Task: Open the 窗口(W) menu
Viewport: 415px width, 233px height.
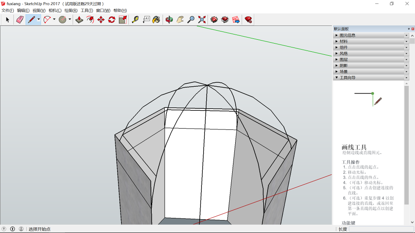Action: [x=103, y=10]
